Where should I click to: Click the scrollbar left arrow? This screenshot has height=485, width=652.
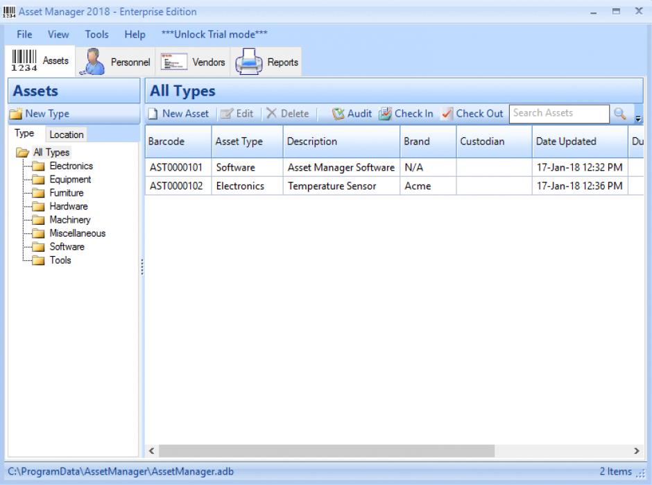pyautogui.click(x=152, y=450)
